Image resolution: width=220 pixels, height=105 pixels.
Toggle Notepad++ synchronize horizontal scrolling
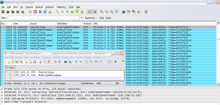point(90,62)
